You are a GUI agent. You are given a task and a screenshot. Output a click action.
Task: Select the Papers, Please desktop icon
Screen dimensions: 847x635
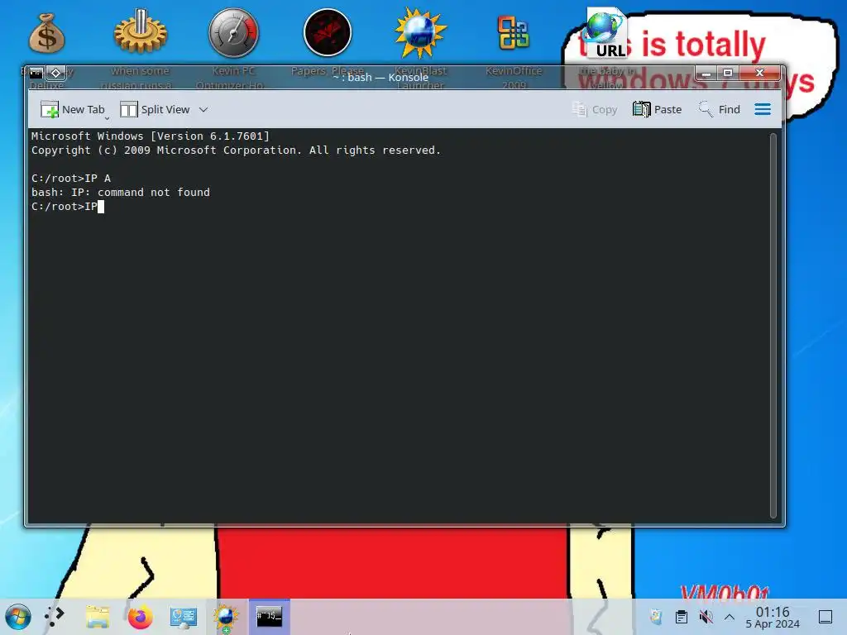click(328, 32)
